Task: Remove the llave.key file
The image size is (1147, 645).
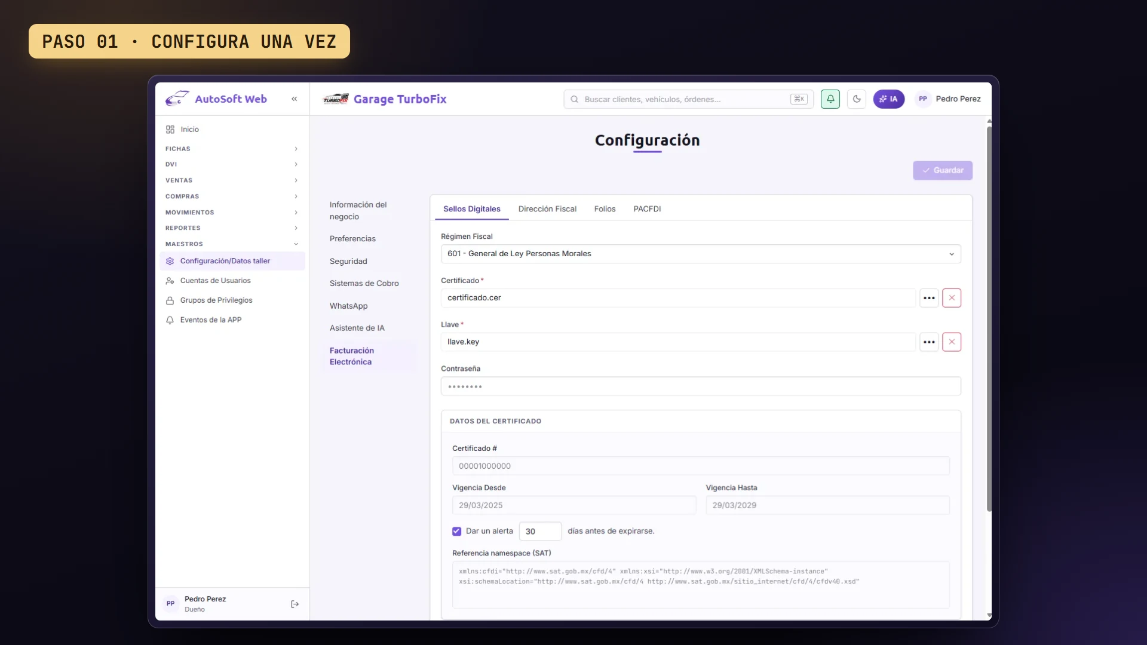Action: [x=952, y=342]
